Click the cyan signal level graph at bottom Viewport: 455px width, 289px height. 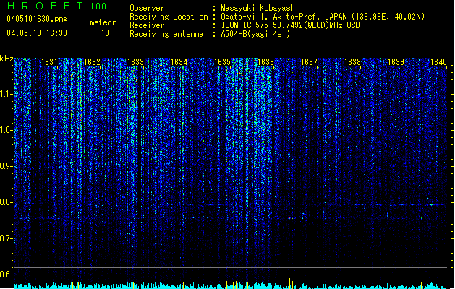click(x=231, y=286)
